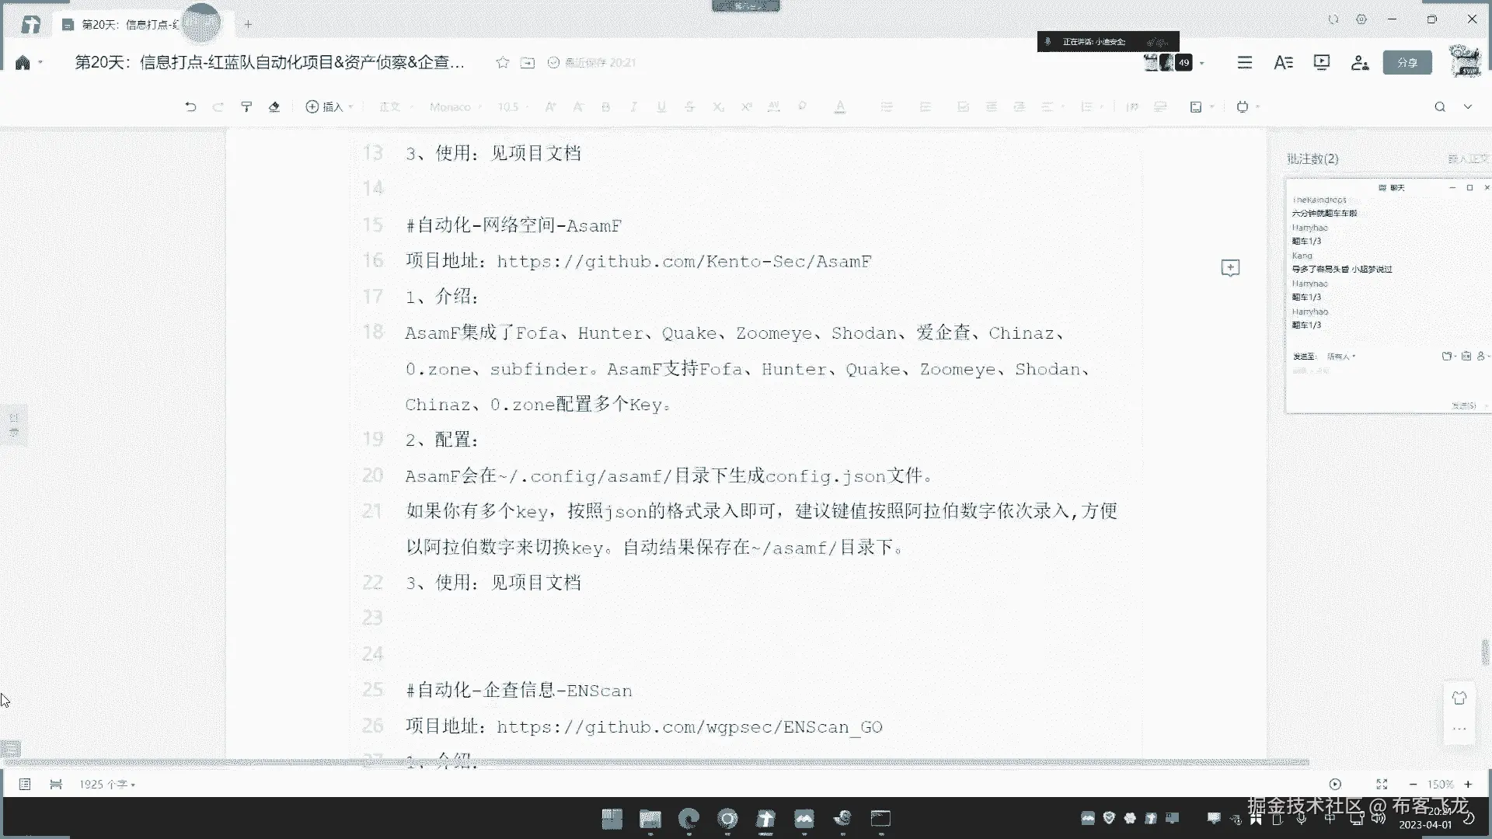Select the format painter tool
Viewport: 1492px width, 839px height.
[246, 107]
